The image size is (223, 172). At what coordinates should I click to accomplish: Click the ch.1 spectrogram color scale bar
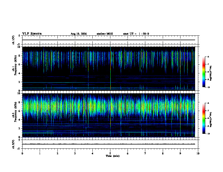click(204, 72)
